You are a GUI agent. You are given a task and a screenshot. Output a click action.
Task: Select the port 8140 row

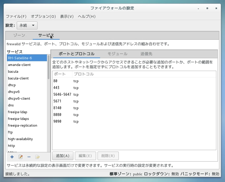click(134, 108)
